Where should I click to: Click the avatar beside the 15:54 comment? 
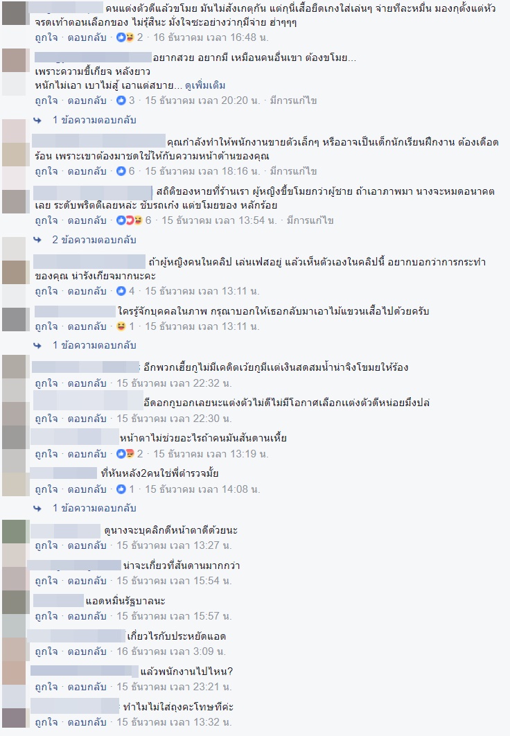14,578
